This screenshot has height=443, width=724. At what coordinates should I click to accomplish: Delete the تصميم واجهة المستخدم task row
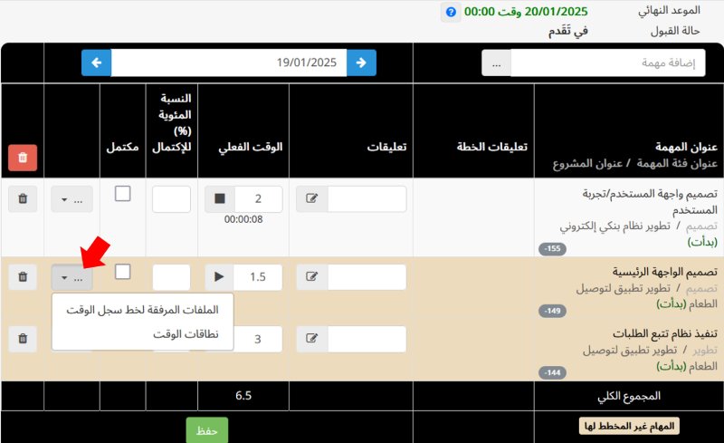point(23,198)
